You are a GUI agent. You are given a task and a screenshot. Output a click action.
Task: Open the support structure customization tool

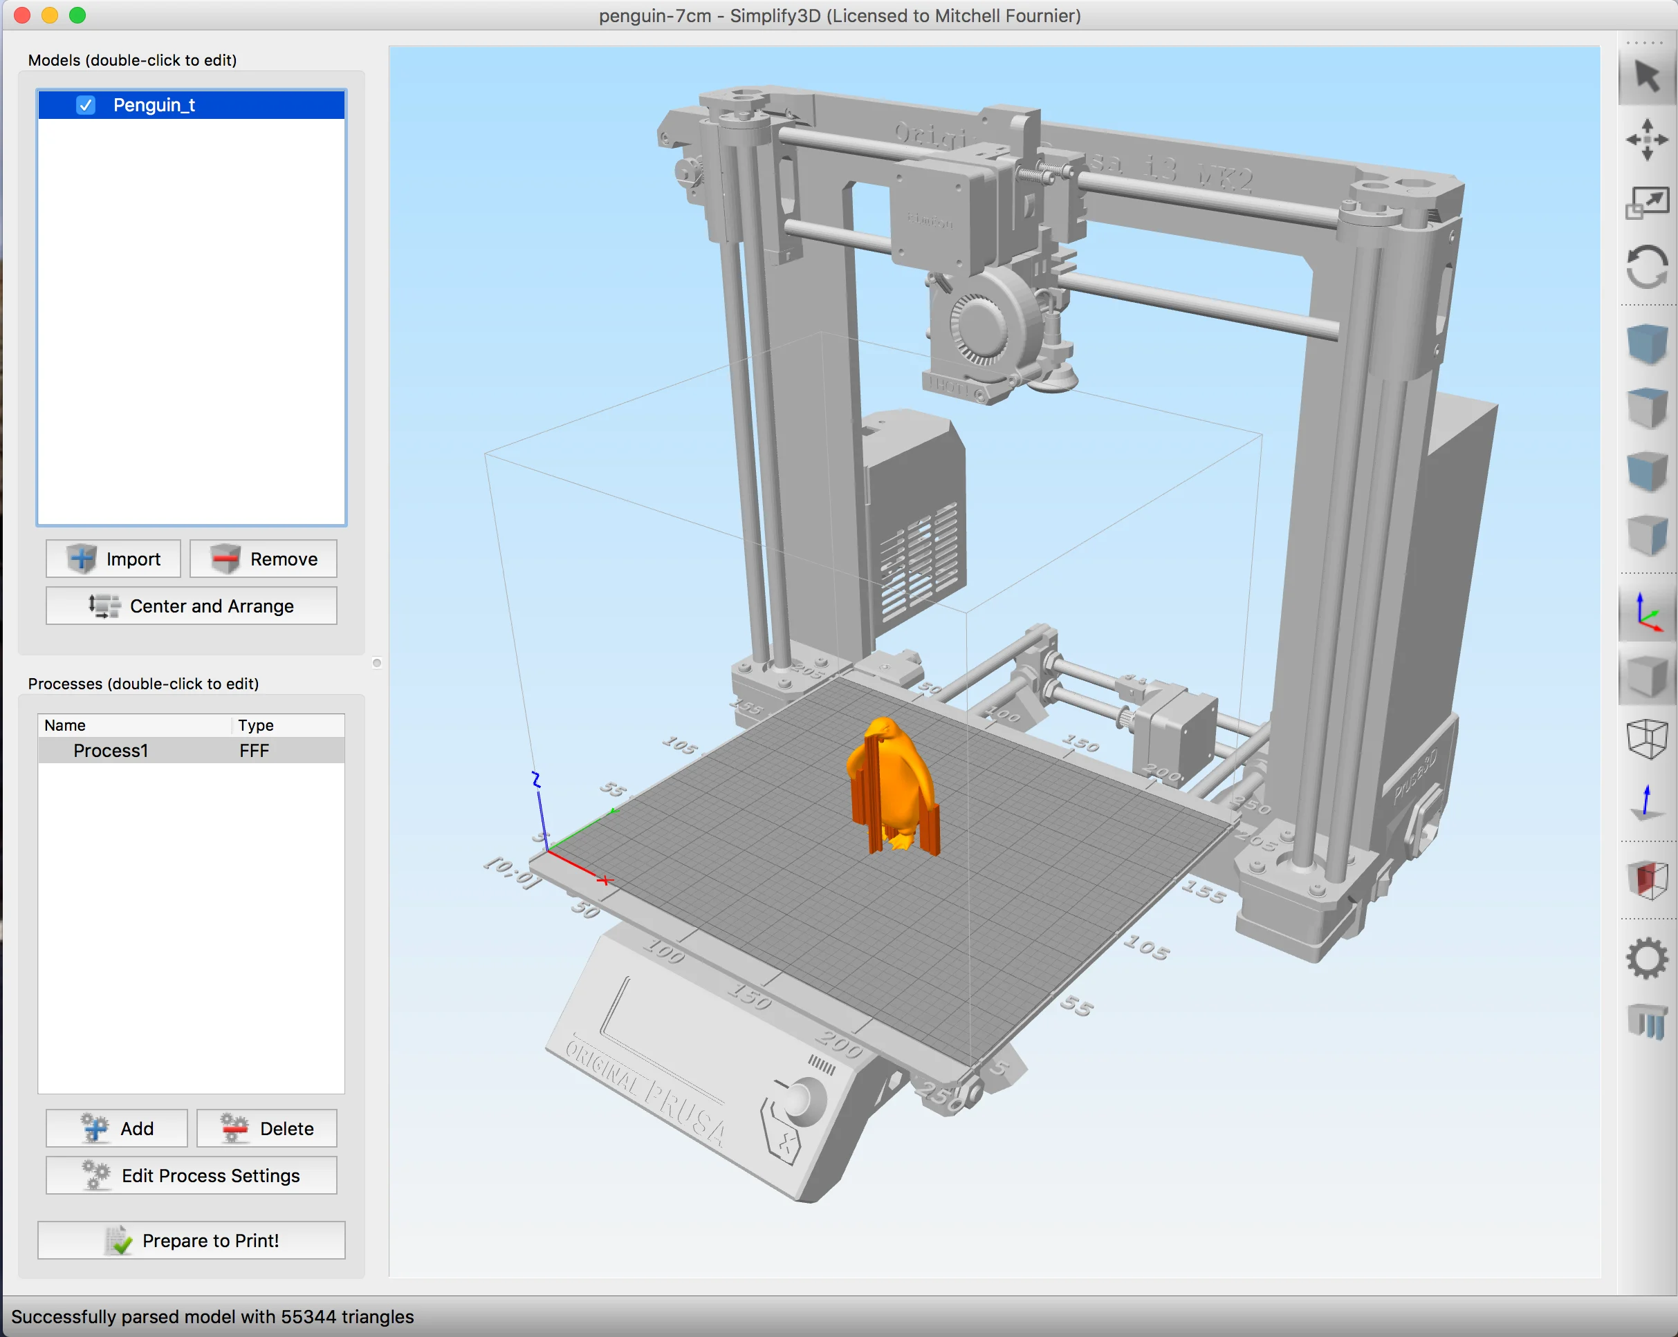click(x=1647, y=1021)
